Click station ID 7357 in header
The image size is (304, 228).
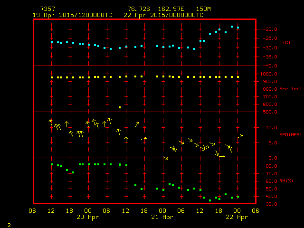47,9
